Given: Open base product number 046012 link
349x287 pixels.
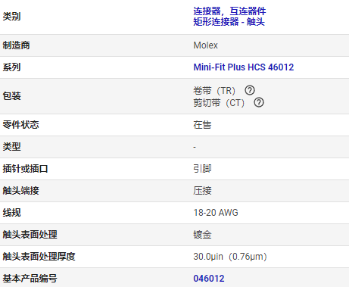Looking at the screenshot, I should pos(209,279).
